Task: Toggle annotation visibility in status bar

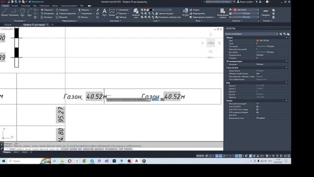Action: pyautogui.click(x=251, y=156)
